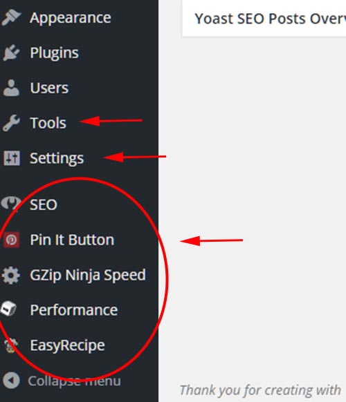The width and height of the screenshot is (346, 402).
Task: Click the Users person icon
Action: pos(11,88)
